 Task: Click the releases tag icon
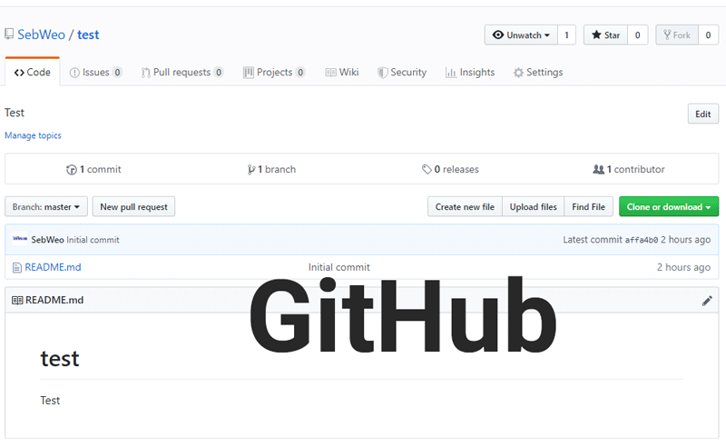(x=427, y=170)
